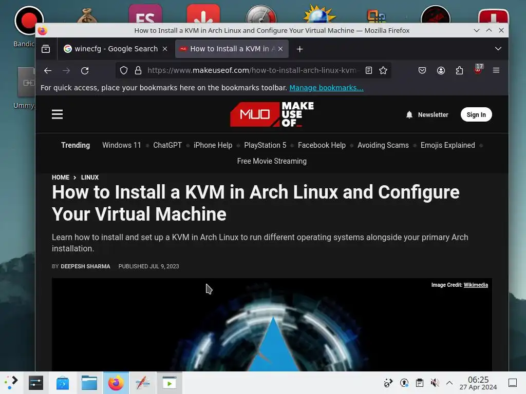Close the How to Install a KVM tab
This screenshot has width=526, height=394.
pyautogui.click(x=280, y=49)
